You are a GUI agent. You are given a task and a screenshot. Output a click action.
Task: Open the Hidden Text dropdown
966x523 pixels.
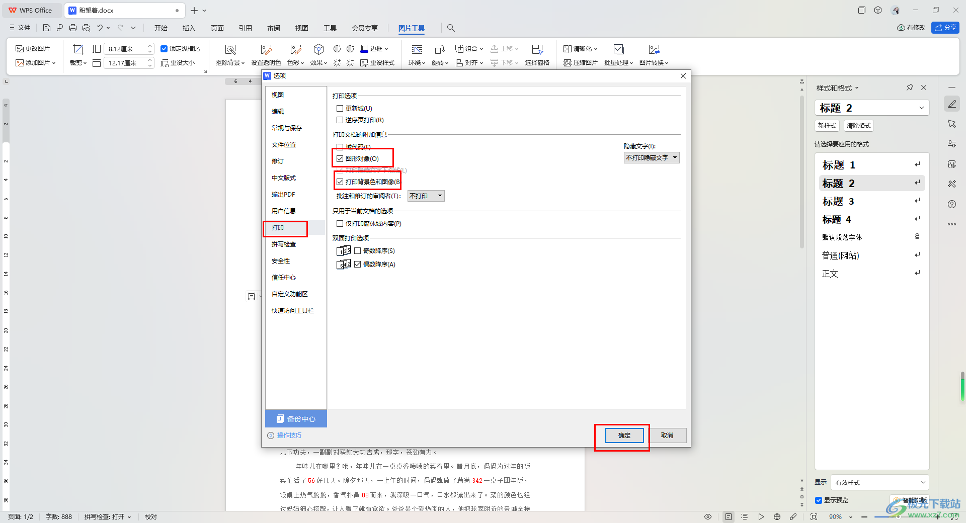tap(652, 158)
